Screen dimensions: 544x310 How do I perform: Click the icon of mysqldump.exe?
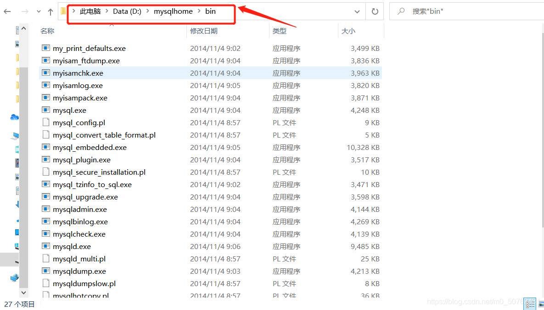coord(46,271)
